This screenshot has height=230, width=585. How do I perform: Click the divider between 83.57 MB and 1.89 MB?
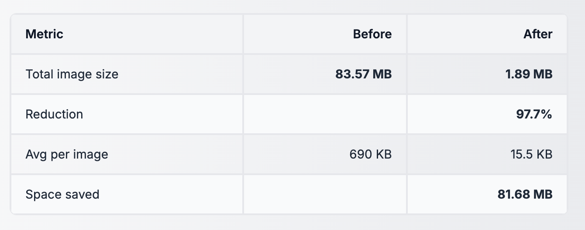click(x=407, y=74)
